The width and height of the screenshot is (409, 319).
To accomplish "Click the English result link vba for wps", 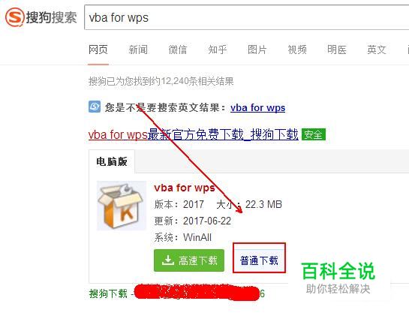I will point(257,107).
